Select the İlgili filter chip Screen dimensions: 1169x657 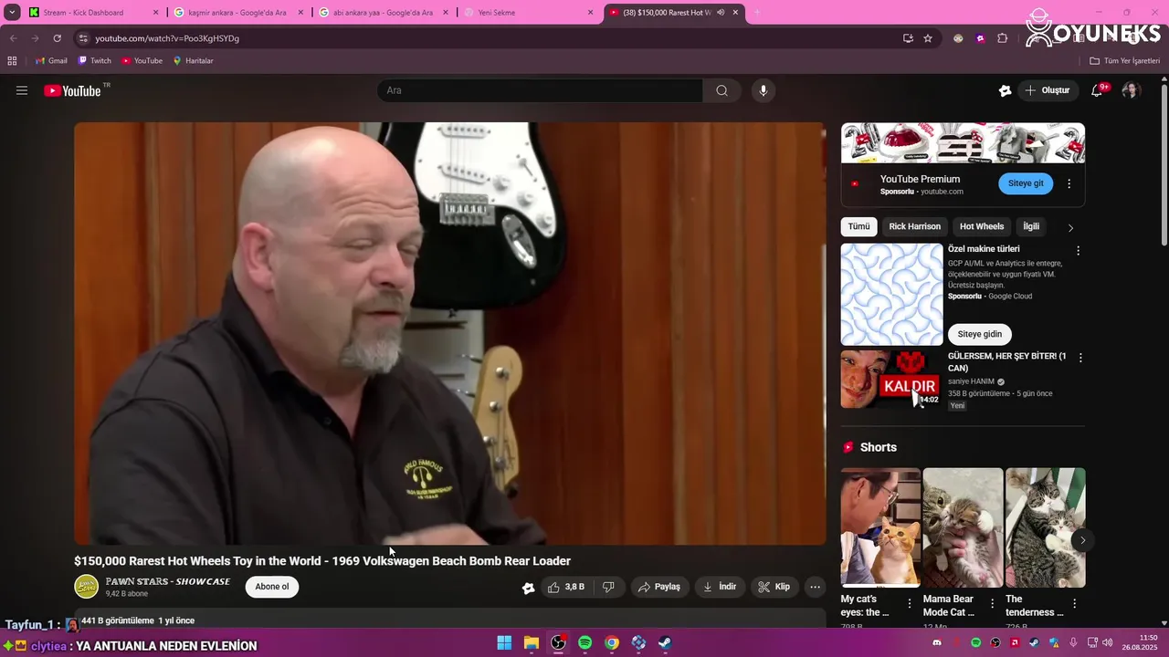[x=1031, y=226]
